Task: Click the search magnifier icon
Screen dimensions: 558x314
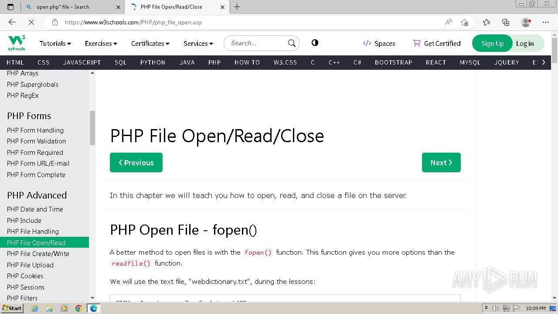Action: point(292,43)
